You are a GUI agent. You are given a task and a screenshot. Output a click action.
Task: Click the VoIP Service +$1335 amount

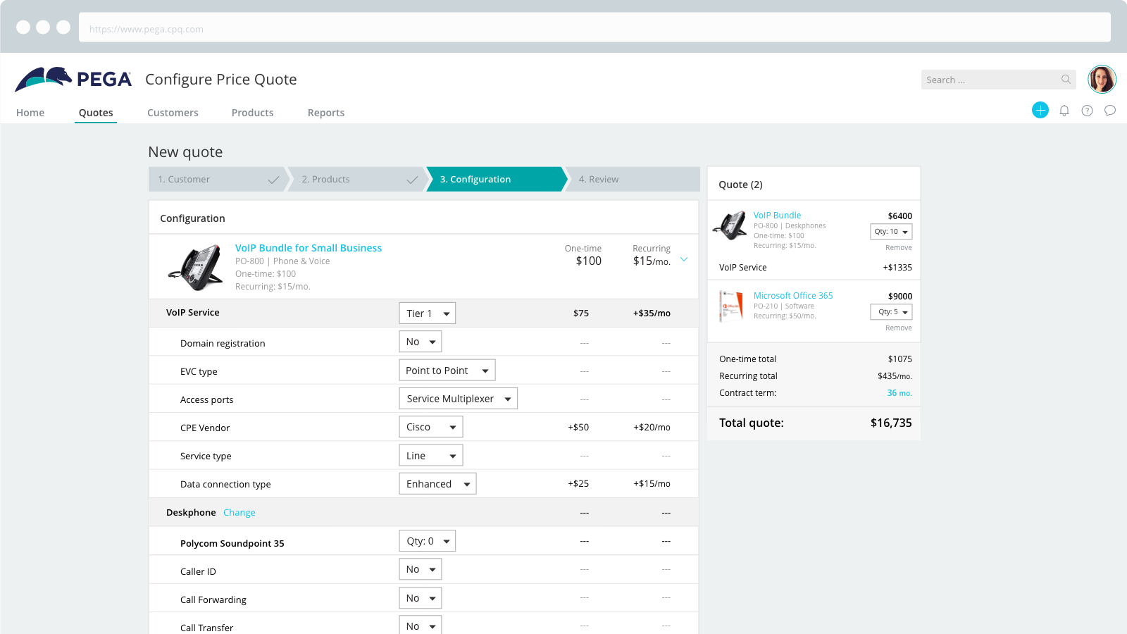pyautogui.click(x=897, y=268)
